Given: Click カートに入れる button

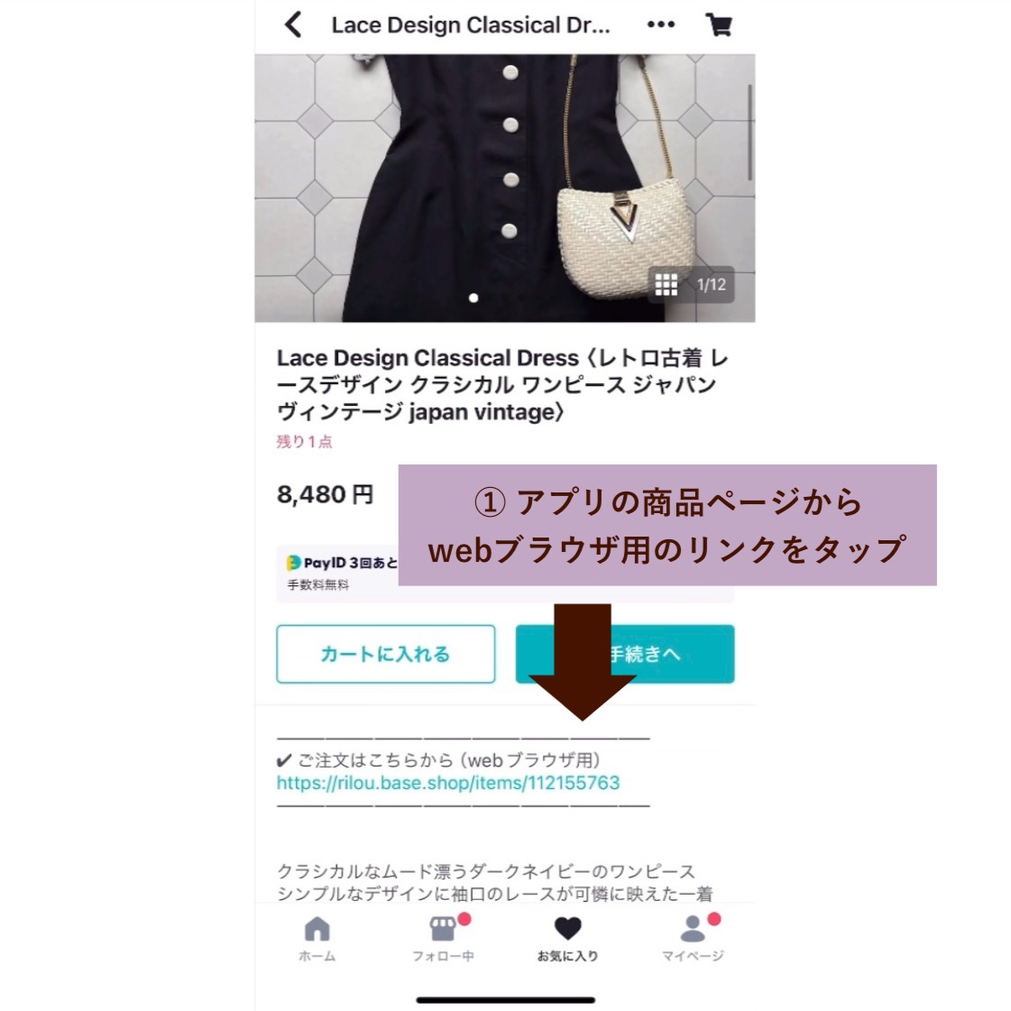Looking at the screenshot, I should point(386,654).
